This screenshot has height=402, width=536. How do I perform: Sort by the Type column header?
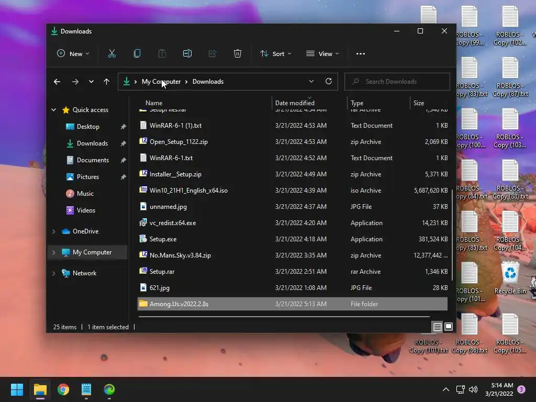click(357, 103)
